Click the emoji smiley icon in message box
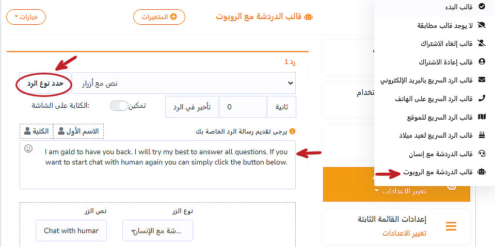Screen dimensions: 495x247 click(x=28, y=149)
